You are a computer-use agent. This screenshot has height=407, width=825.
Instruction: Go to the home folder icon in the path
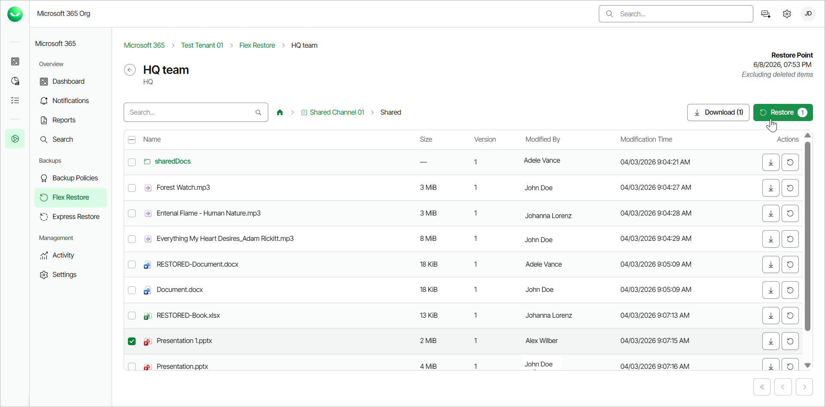coord(280,112)
